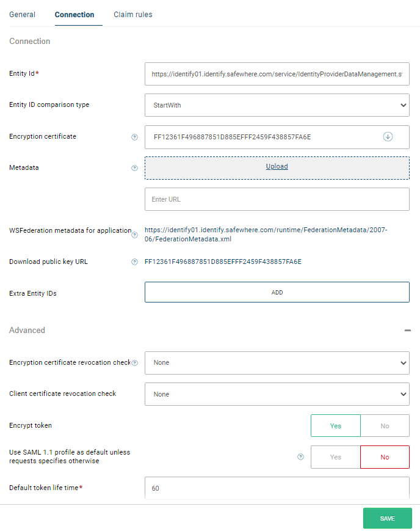This screenshot has width=420, height=531.
Task: Enable SAML 1.1 profile by clicking Yes
Action: click(335, 456)
